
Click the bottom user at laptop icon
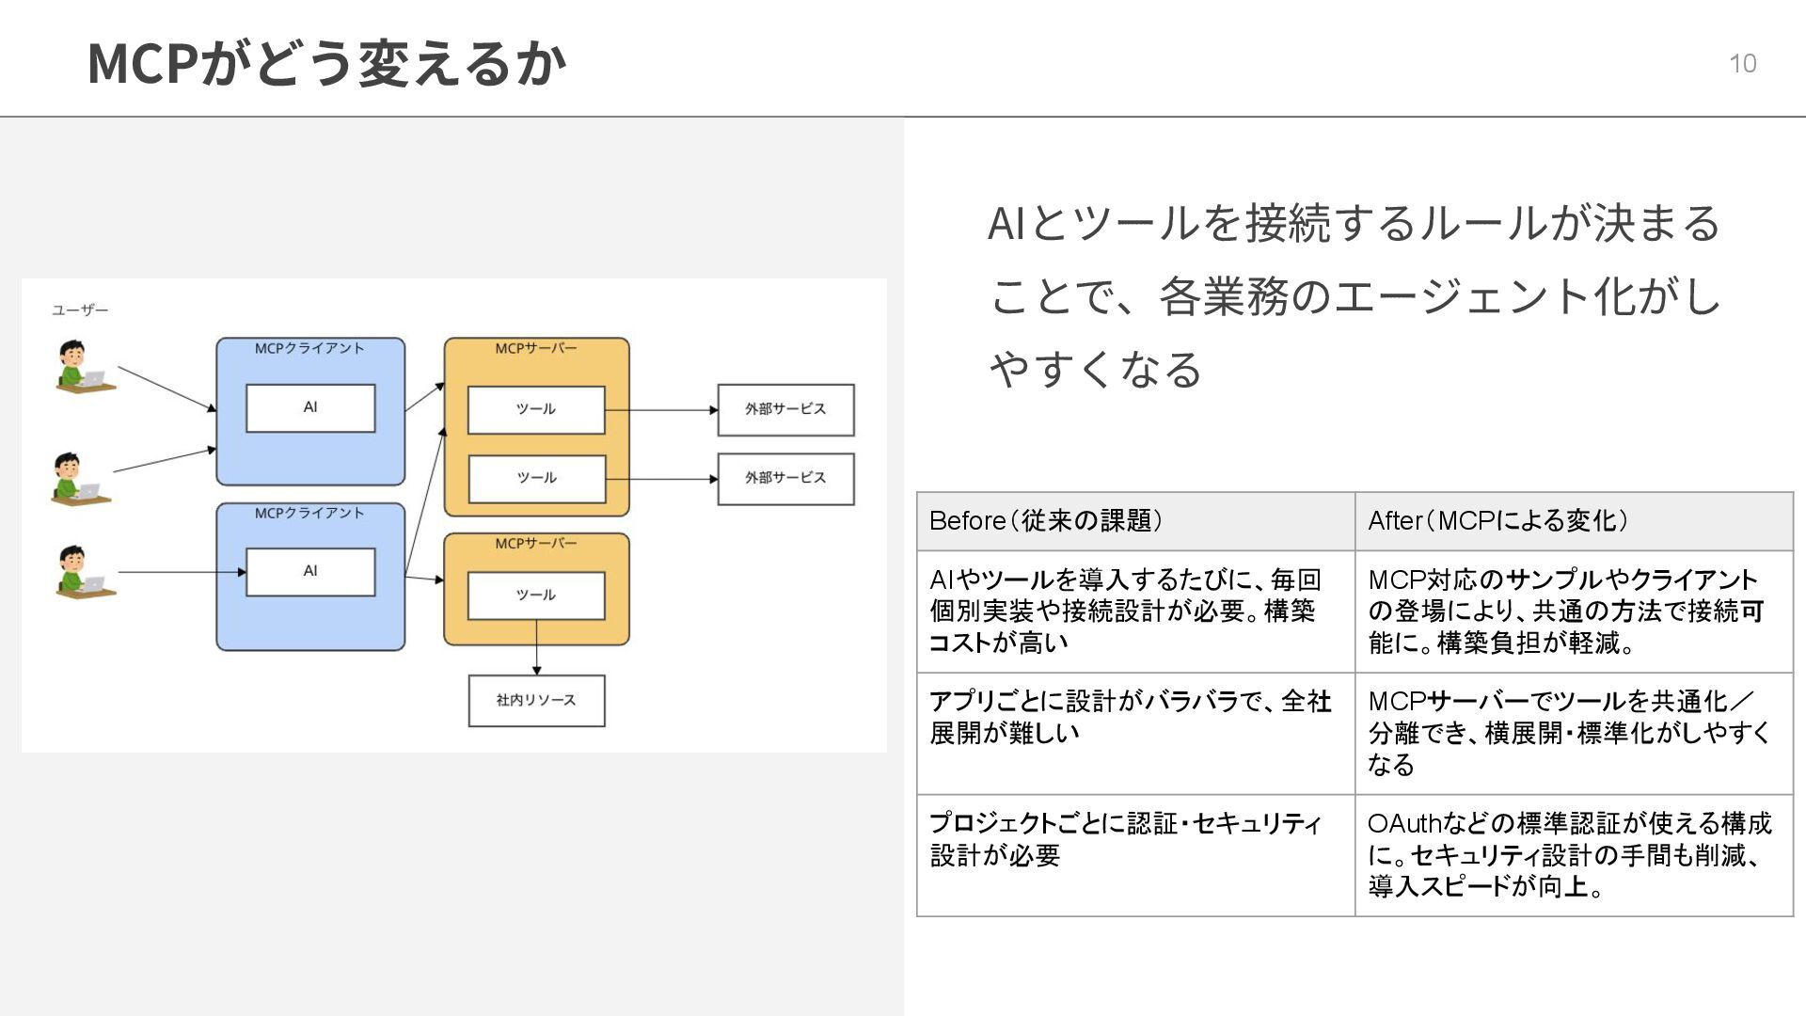[84, 572]
